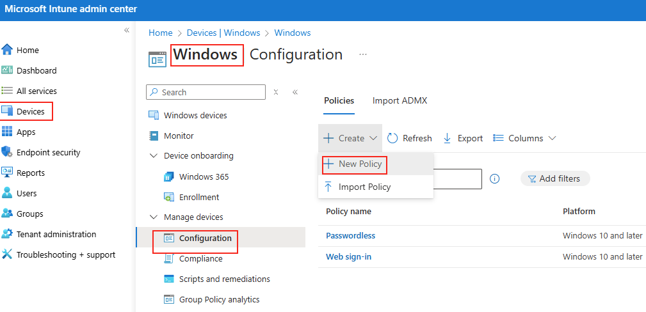Open Windows 365 menu item
646x312 pixels.
point(204,177)
